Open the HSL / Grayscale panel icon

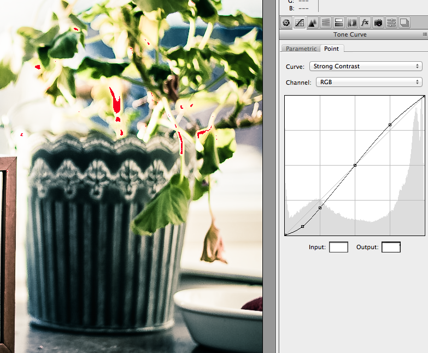click(326, 22)
